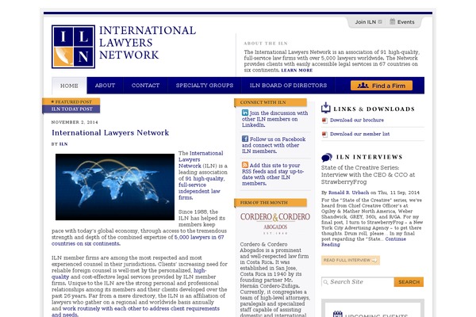Click Download our brochure link

click(357, 120)
